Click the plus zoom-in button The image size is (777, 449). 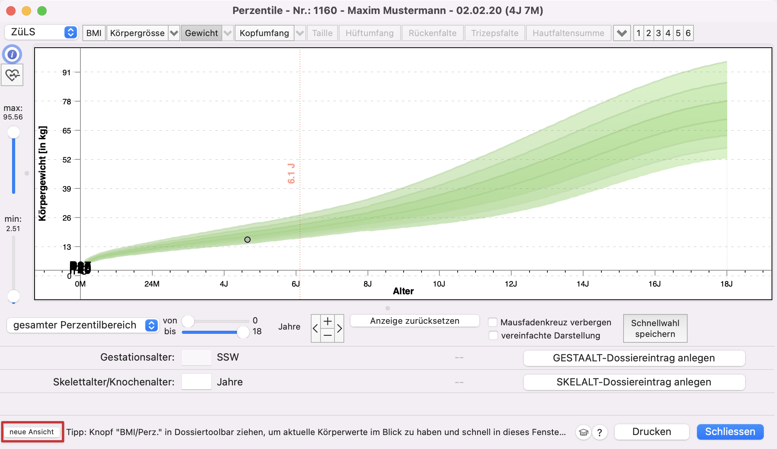328,321
